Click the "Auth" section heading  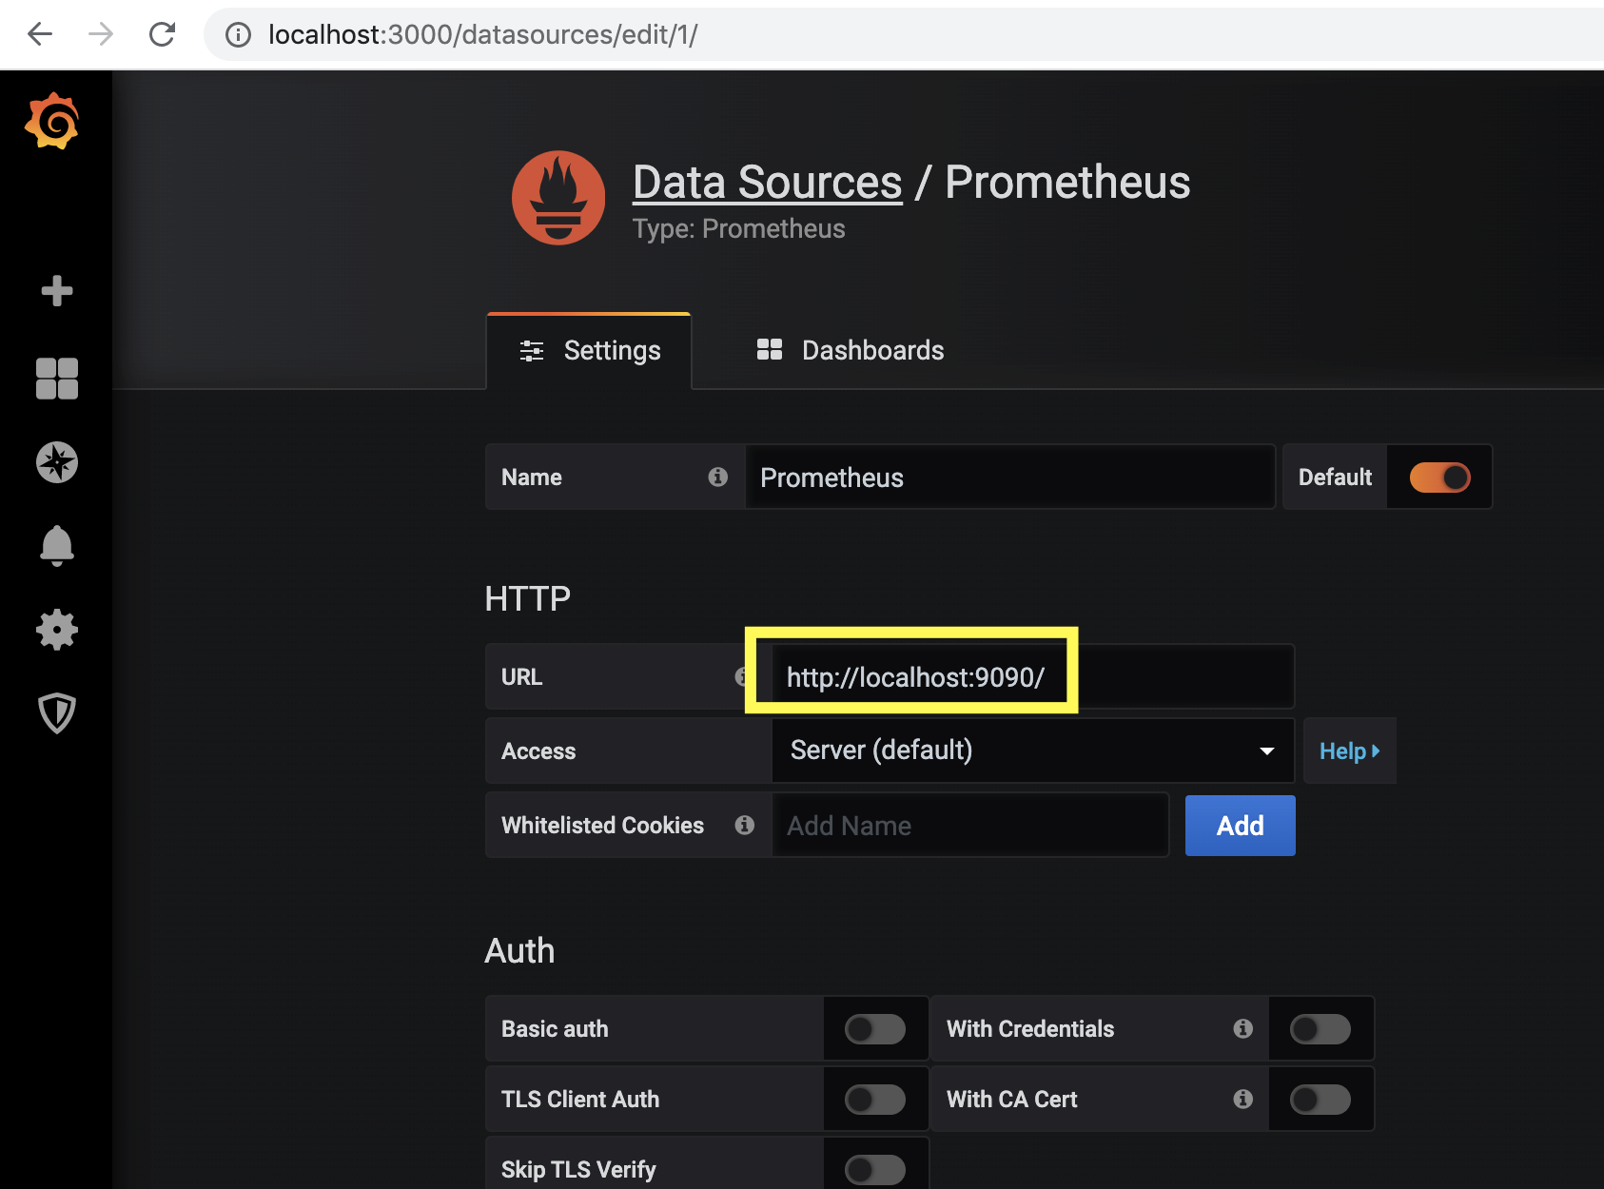pyautogui.click(x=519, y=950)
